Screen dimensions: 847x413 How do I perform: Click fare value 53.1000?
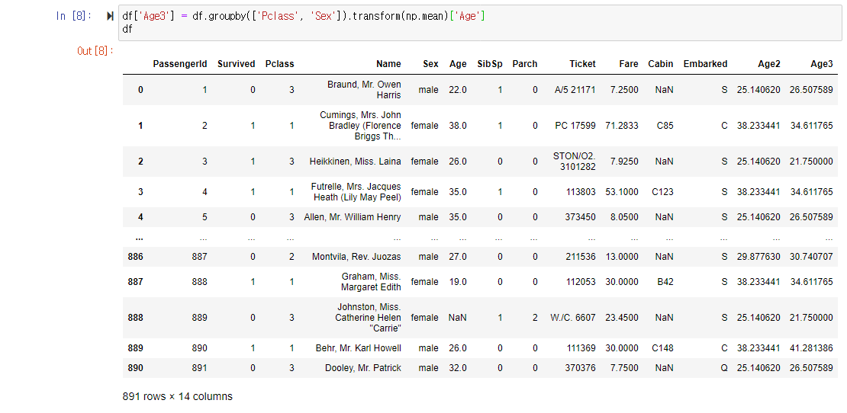click(x=622, y=192)
